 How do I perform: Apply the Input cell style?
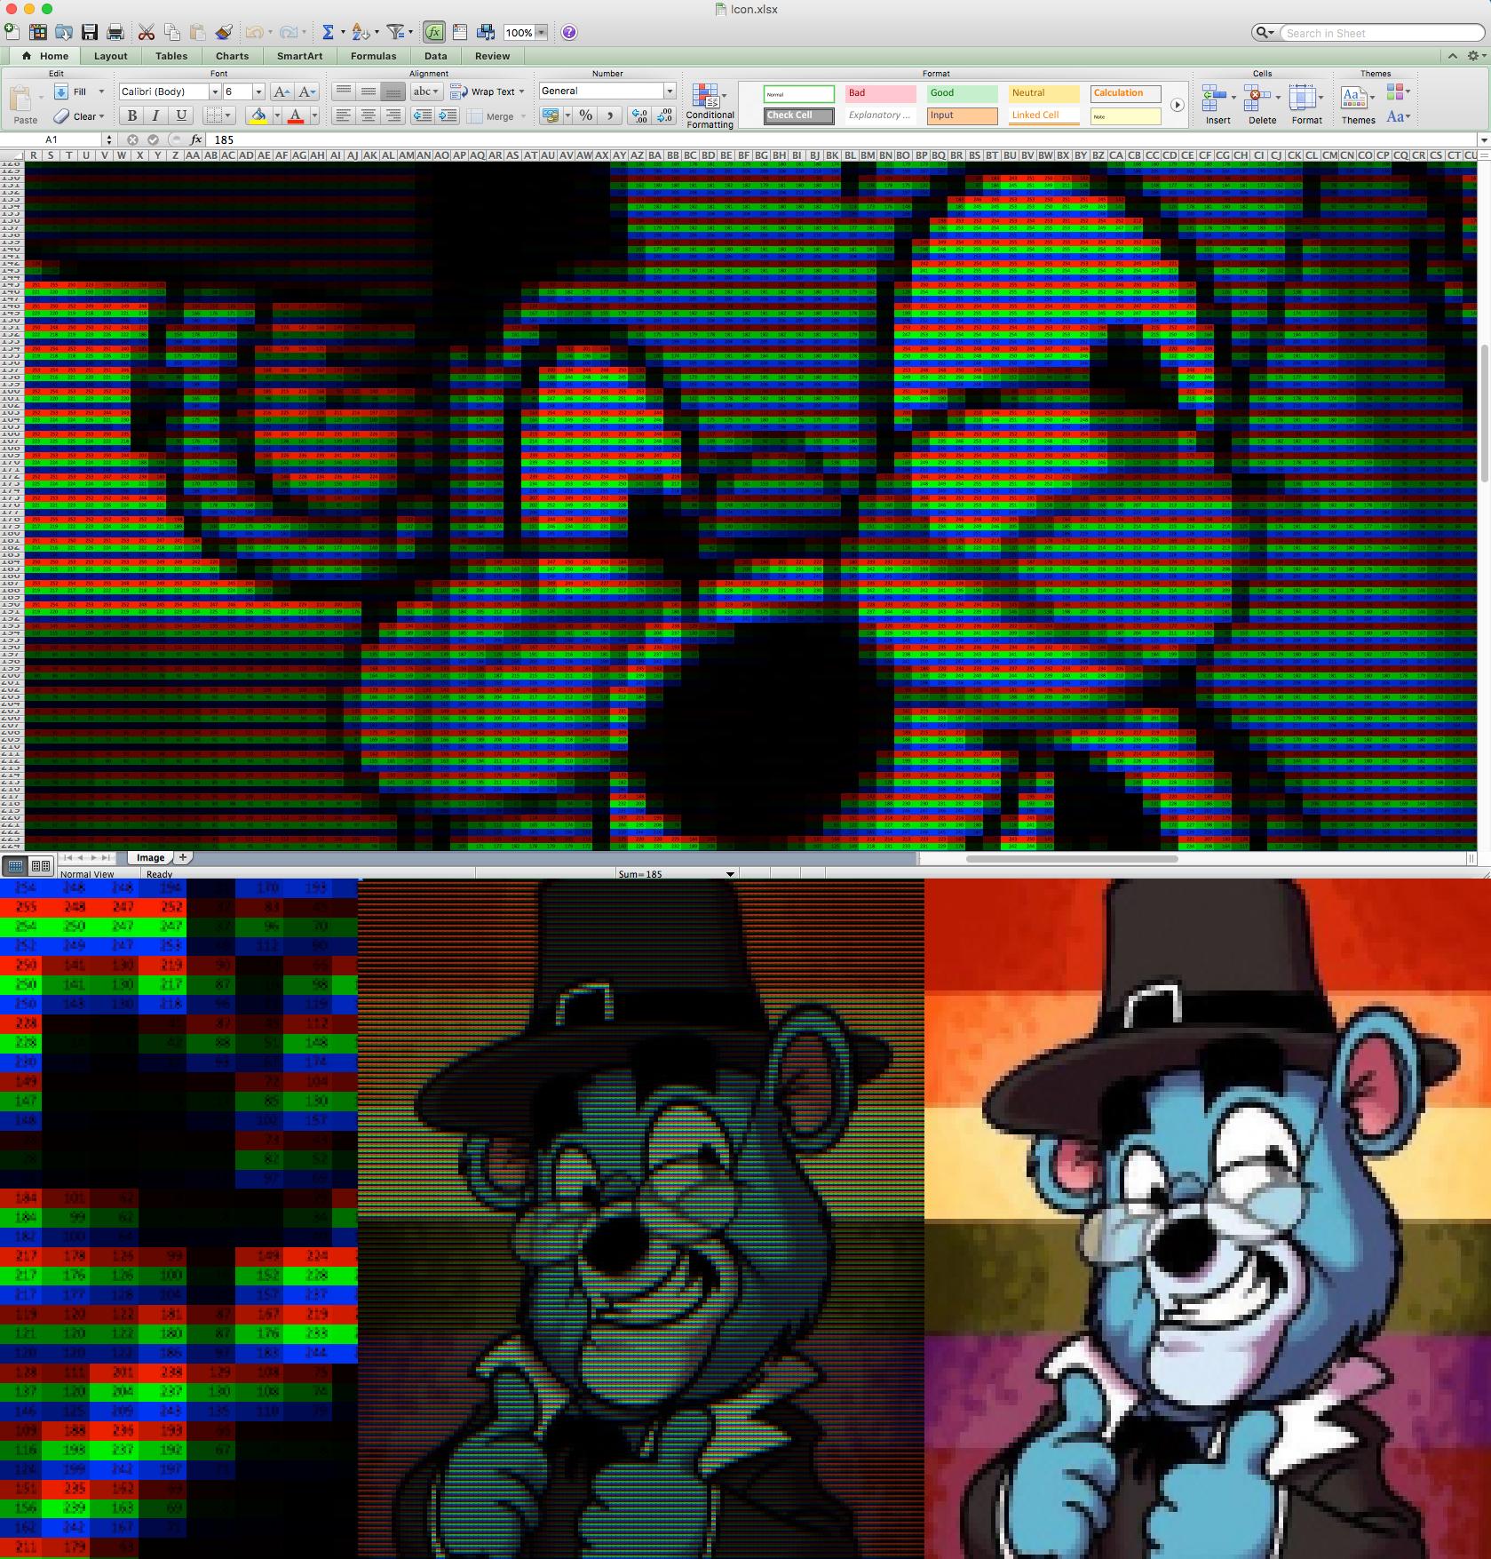click(x=963, y=115)
